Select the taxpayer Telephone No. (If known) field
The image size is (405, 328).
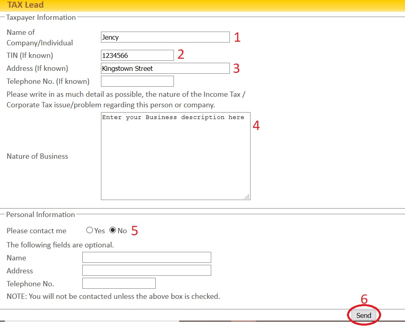pos(137,81)
